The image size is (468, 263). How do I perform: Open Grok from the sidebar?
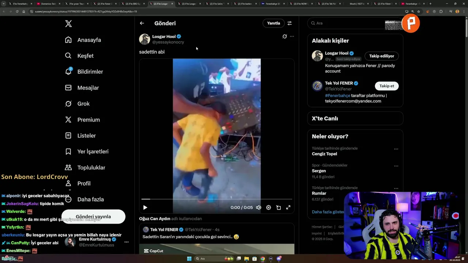click(x=77, y=104)
